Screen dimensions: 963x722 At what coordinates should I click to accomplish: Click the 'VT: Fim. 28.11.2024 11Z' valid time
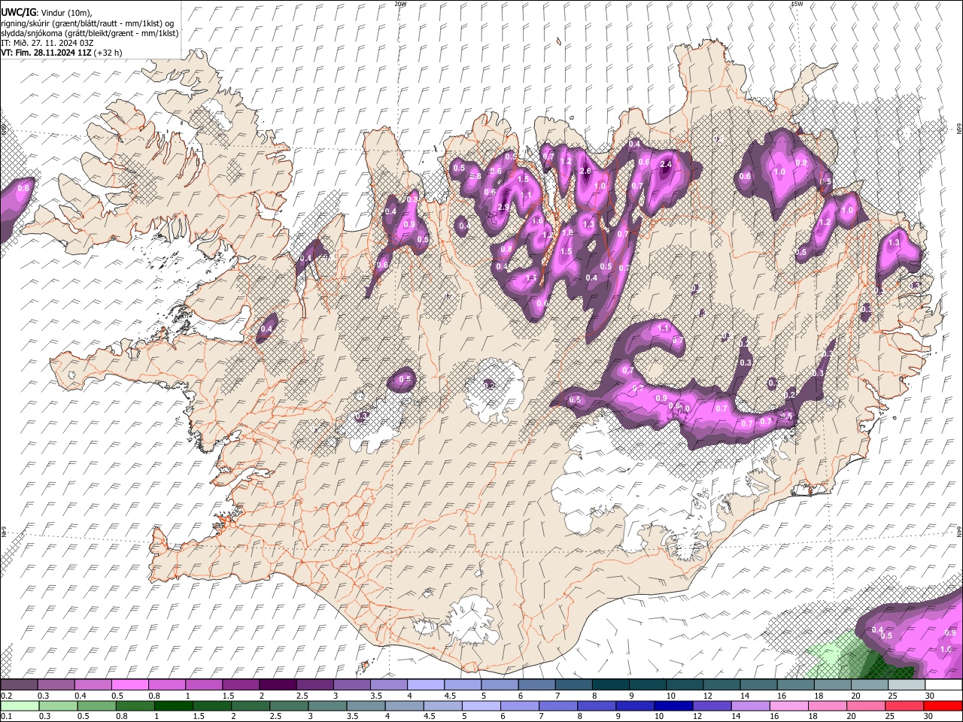46,53
